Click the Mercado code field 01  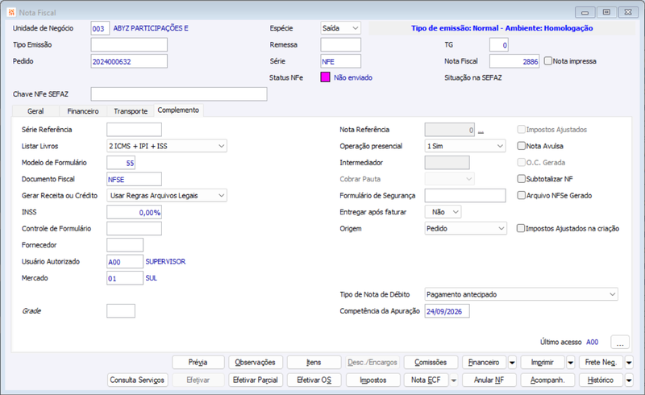pyautogui.click(x=125, y=278)
